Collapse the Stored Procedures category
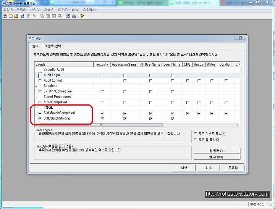275x209 pixels. pyautogui.click(x=36, y=97)
